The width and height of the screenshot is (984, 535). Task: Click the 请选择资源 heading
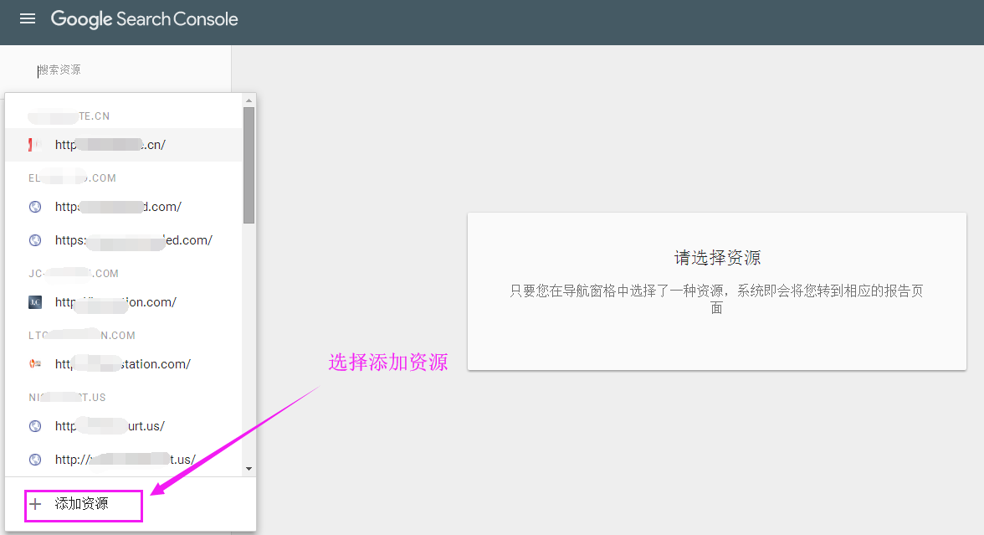click(717, 258)
